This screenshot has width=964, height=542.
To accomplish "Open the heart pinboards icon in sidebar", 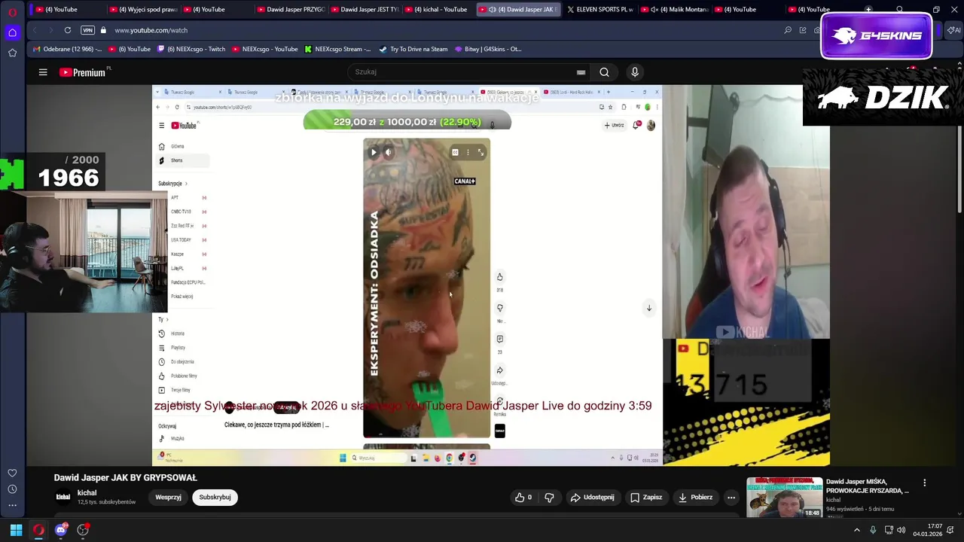I will coord(12,473).
